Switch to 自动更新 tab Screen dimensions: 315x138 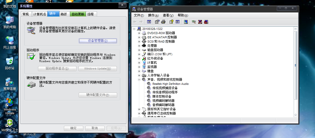(78, 14)
